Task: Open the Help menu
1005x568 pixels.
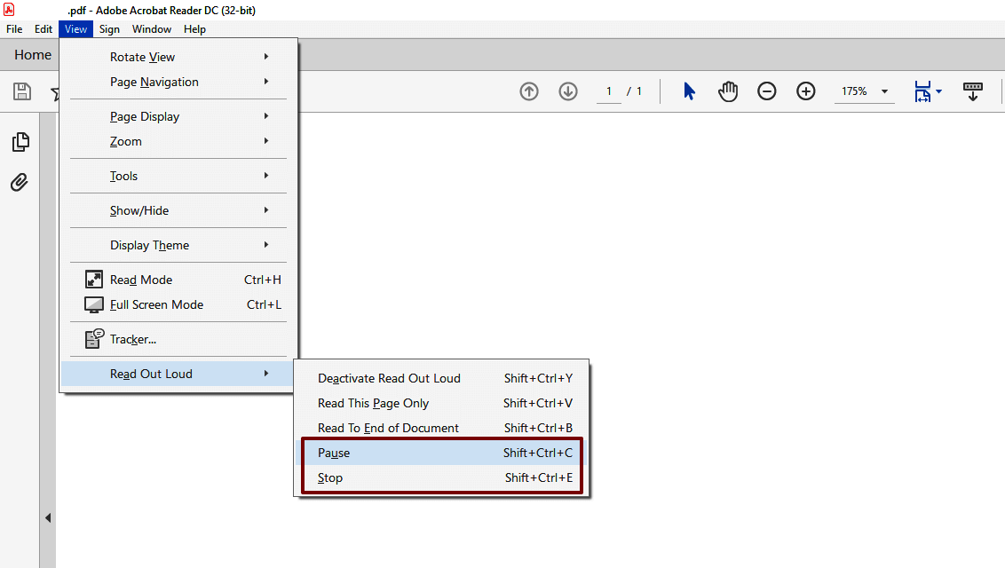Action: pos(194,28)
